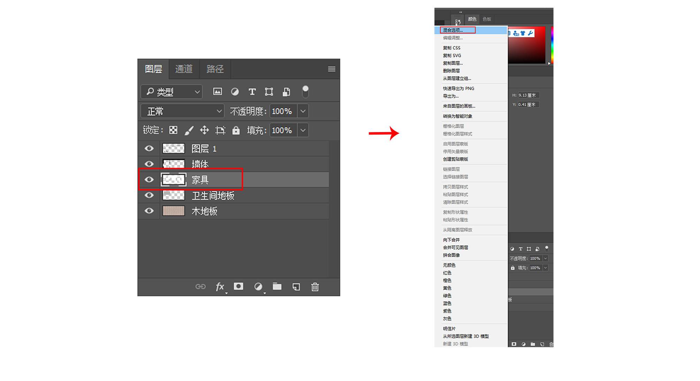700x381 pixels.
Task: Switch to the 通道 tab
Action: 184,69
